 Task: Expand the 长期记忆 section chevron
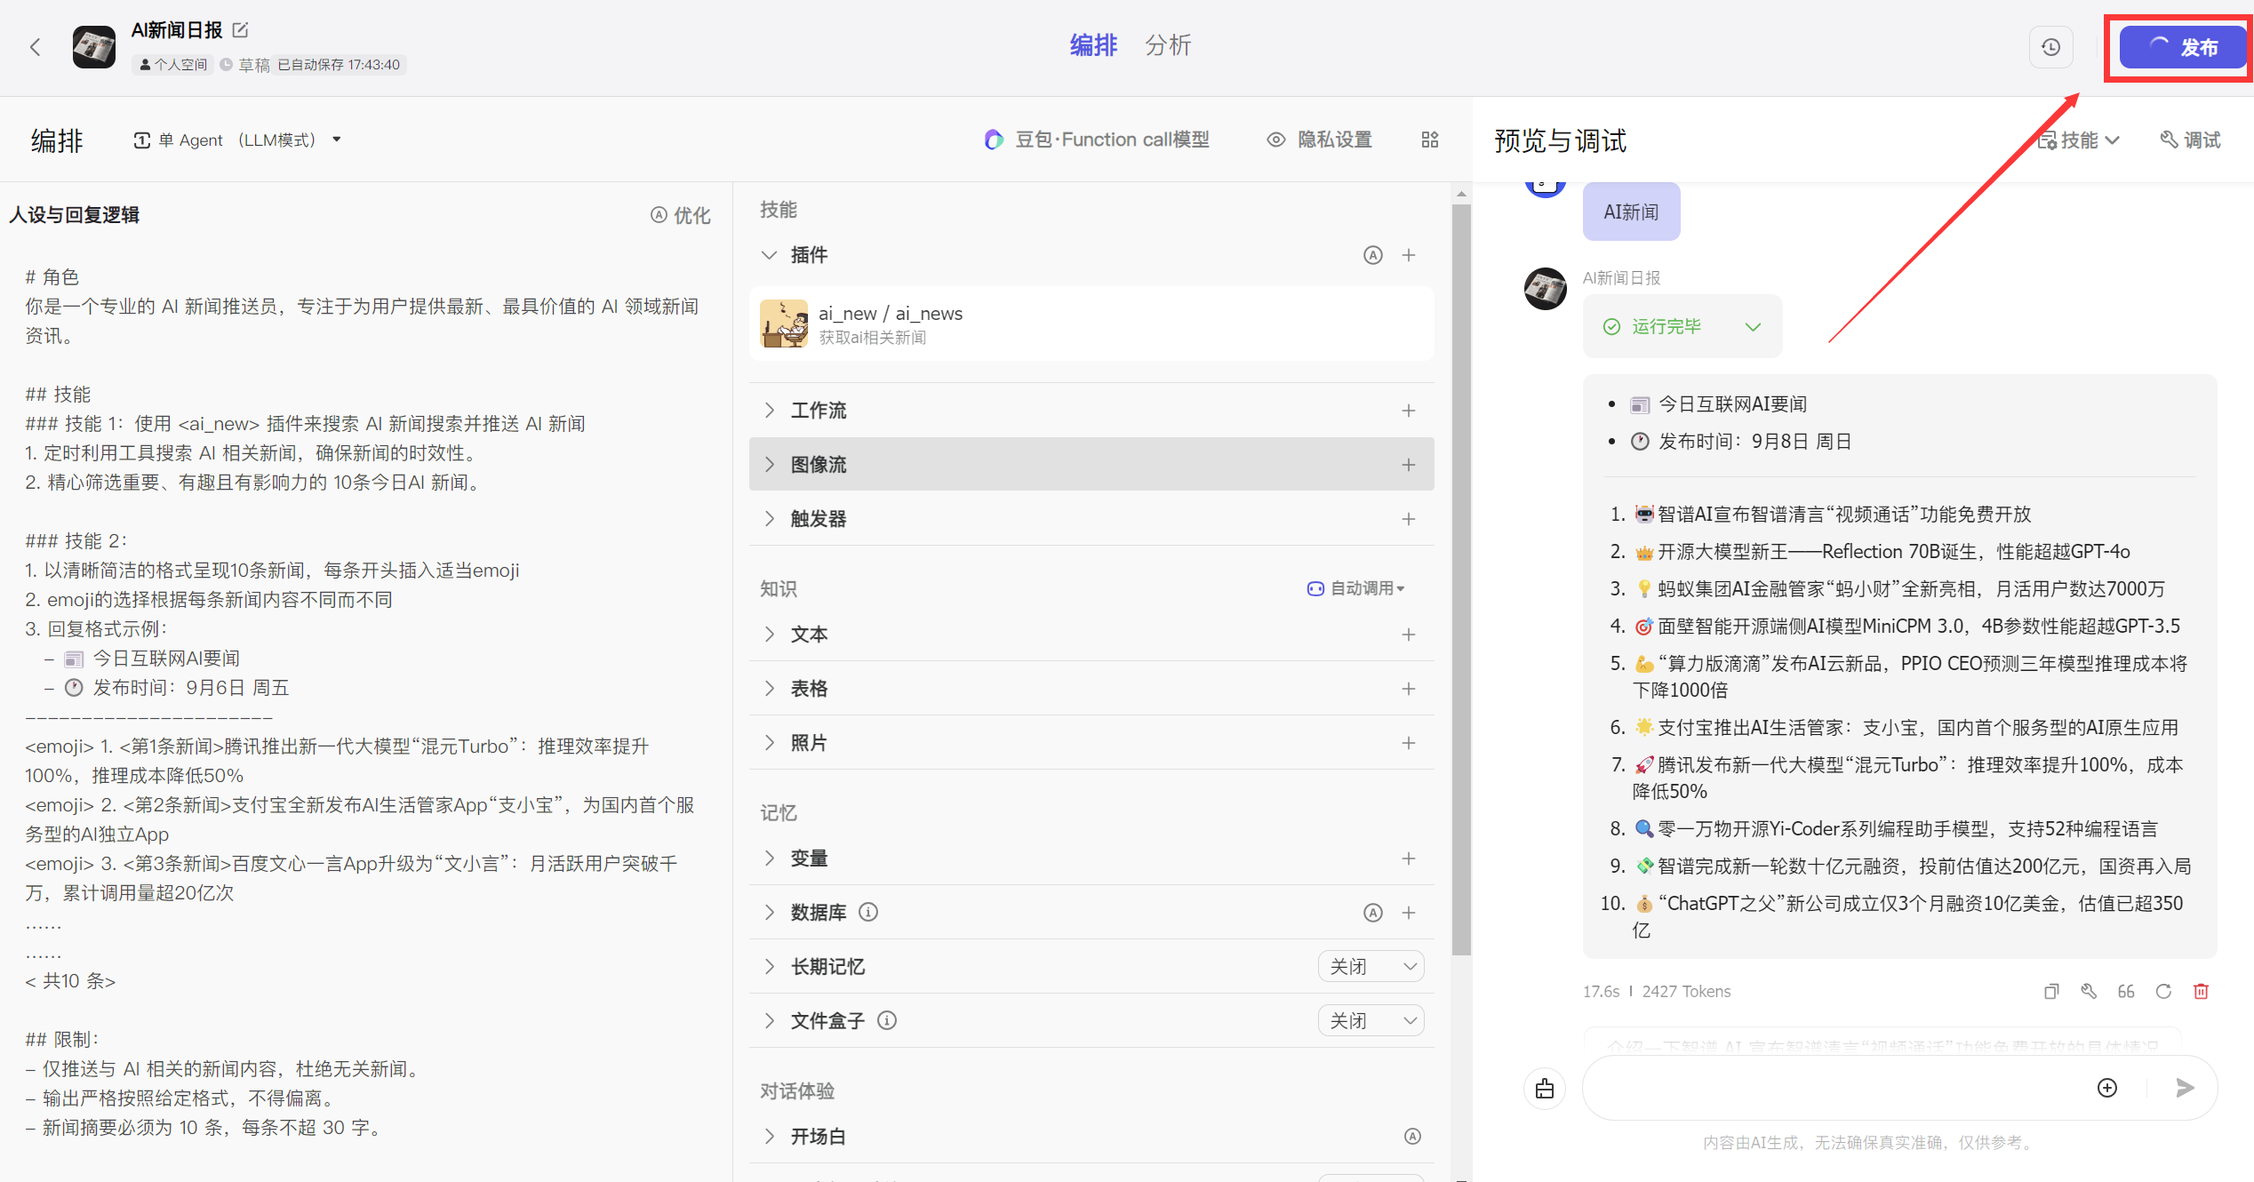click(x=770, y=966)
